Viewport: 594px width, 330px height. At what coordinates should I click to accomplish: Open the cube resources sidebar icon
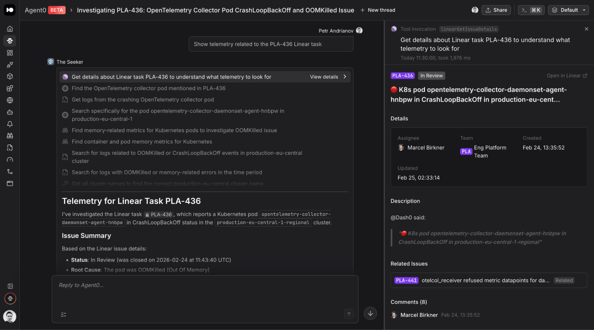tap(10, 76)
